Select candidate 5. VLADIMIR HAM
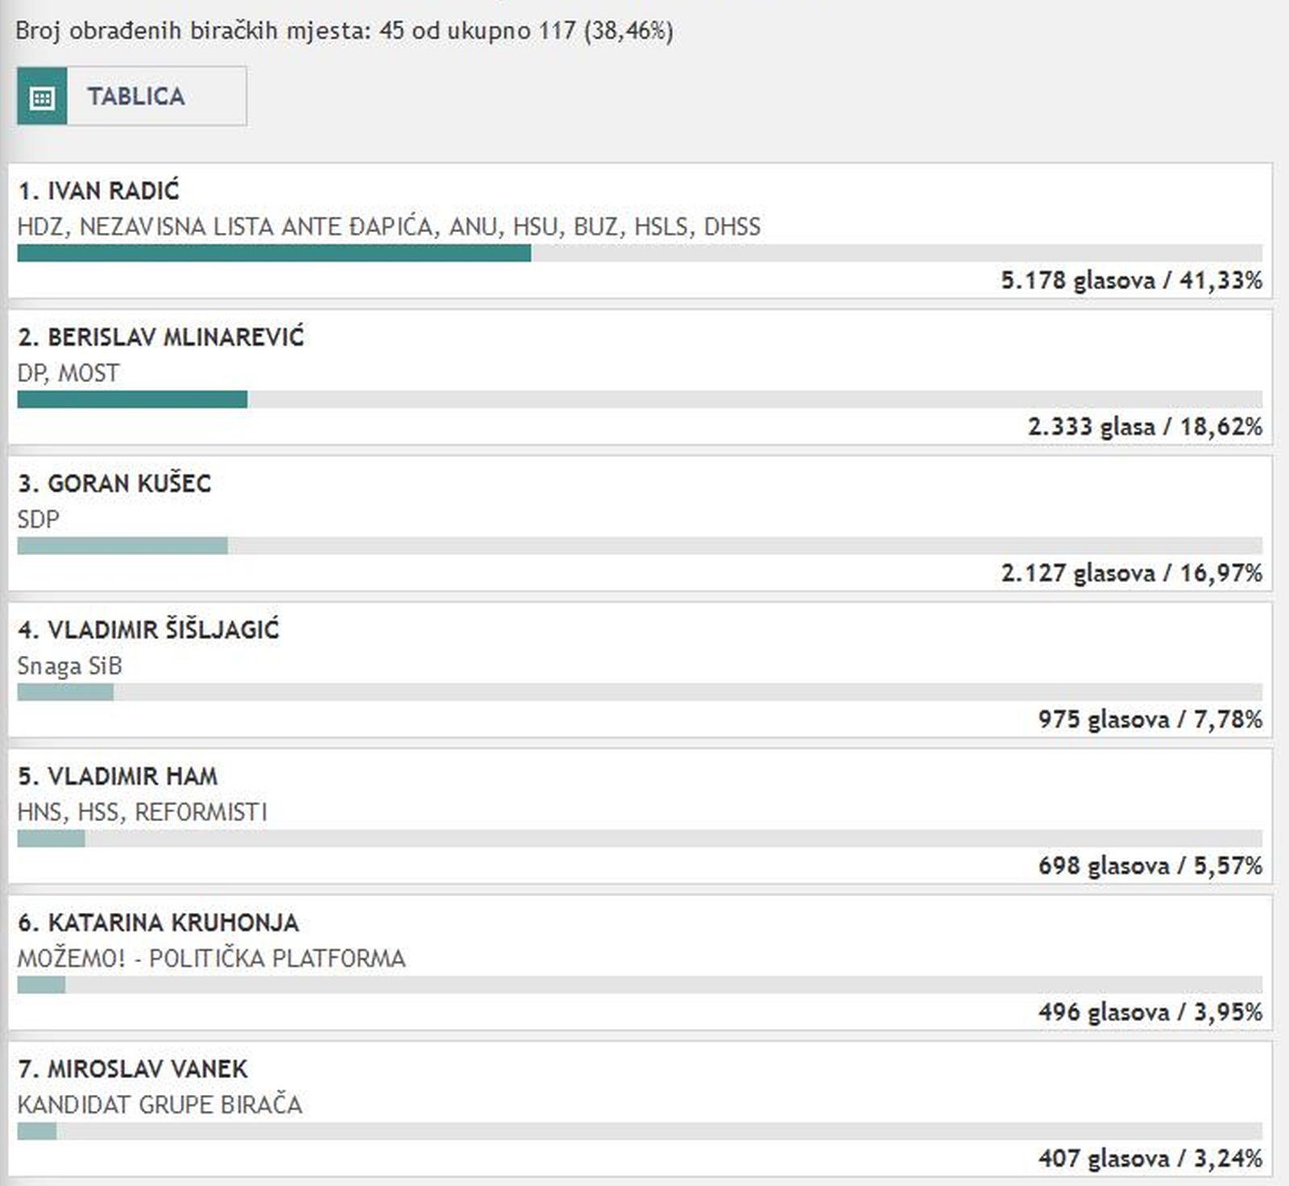The image size is (1289, 1186). (x=118, y=776)
